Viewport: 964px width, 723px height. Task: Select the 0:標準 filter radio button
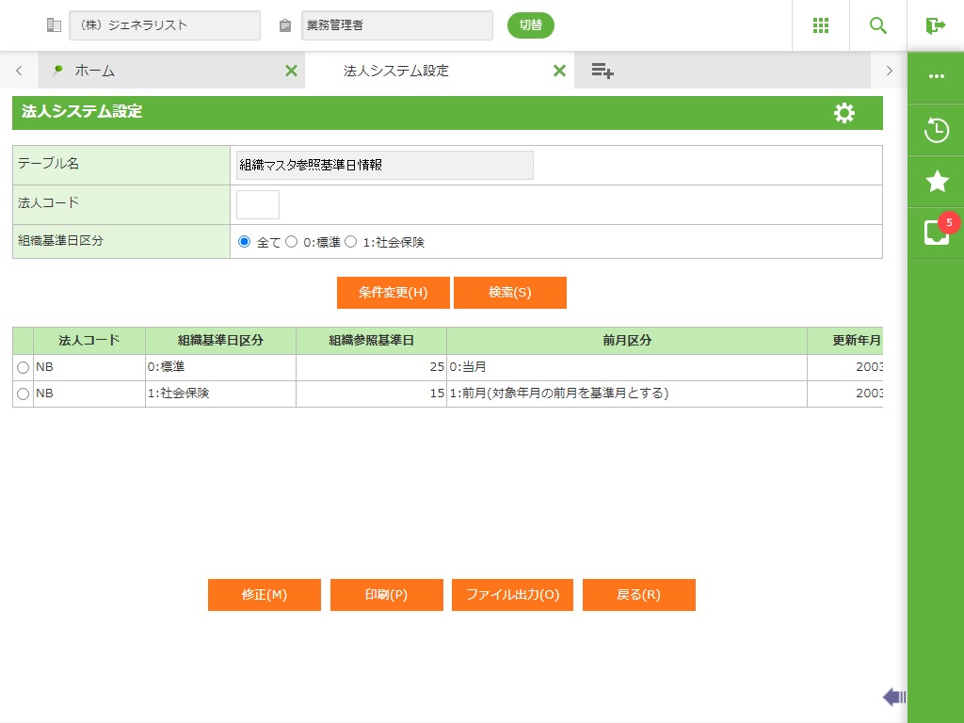click(x=292, y=242)
